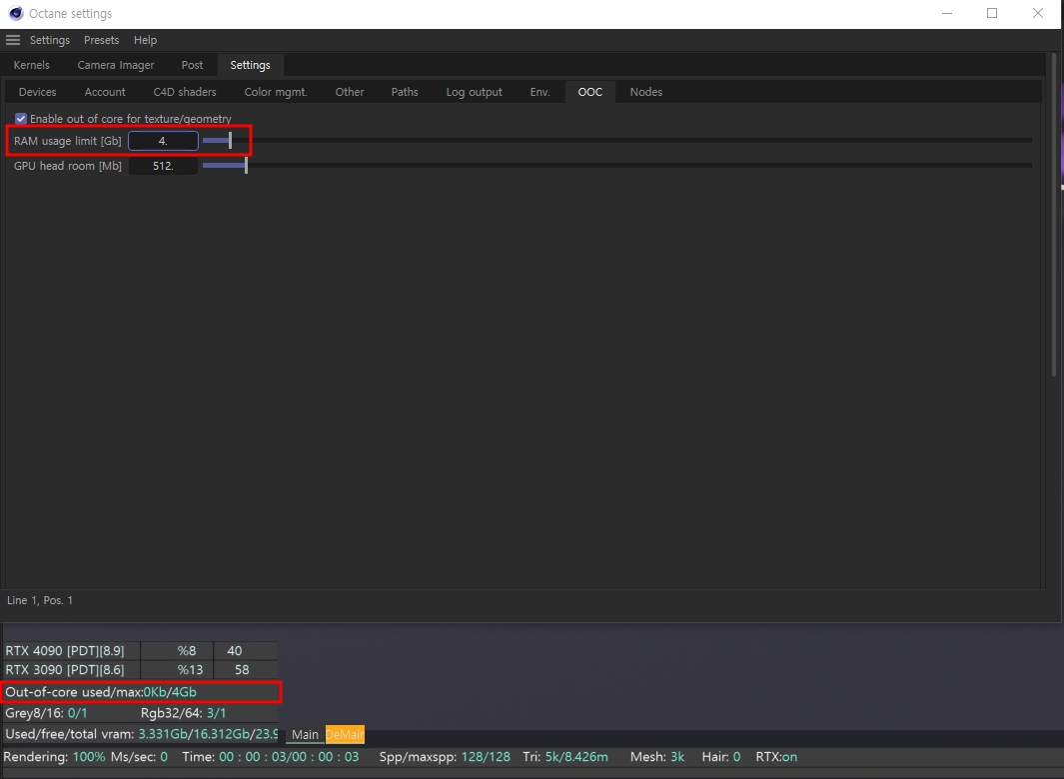Click the RTX:on status indicator
This screenshot has height=779, width=1064.
click(x=776, y=757)
